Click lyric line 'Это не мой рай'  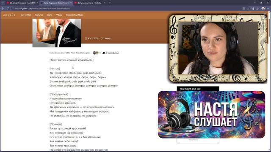(x=72, y=81)
